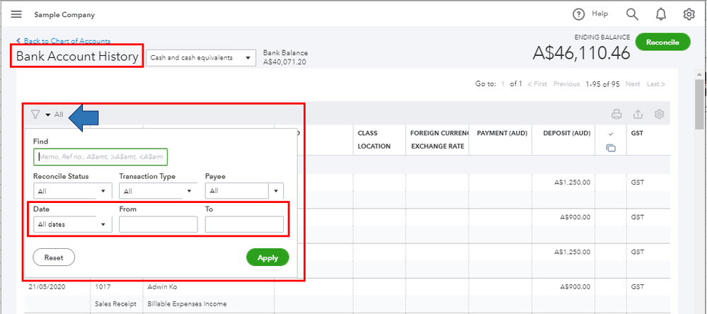The image size is (707, 314).
Task: Click the Find search input field
Action: coord(100,157)
